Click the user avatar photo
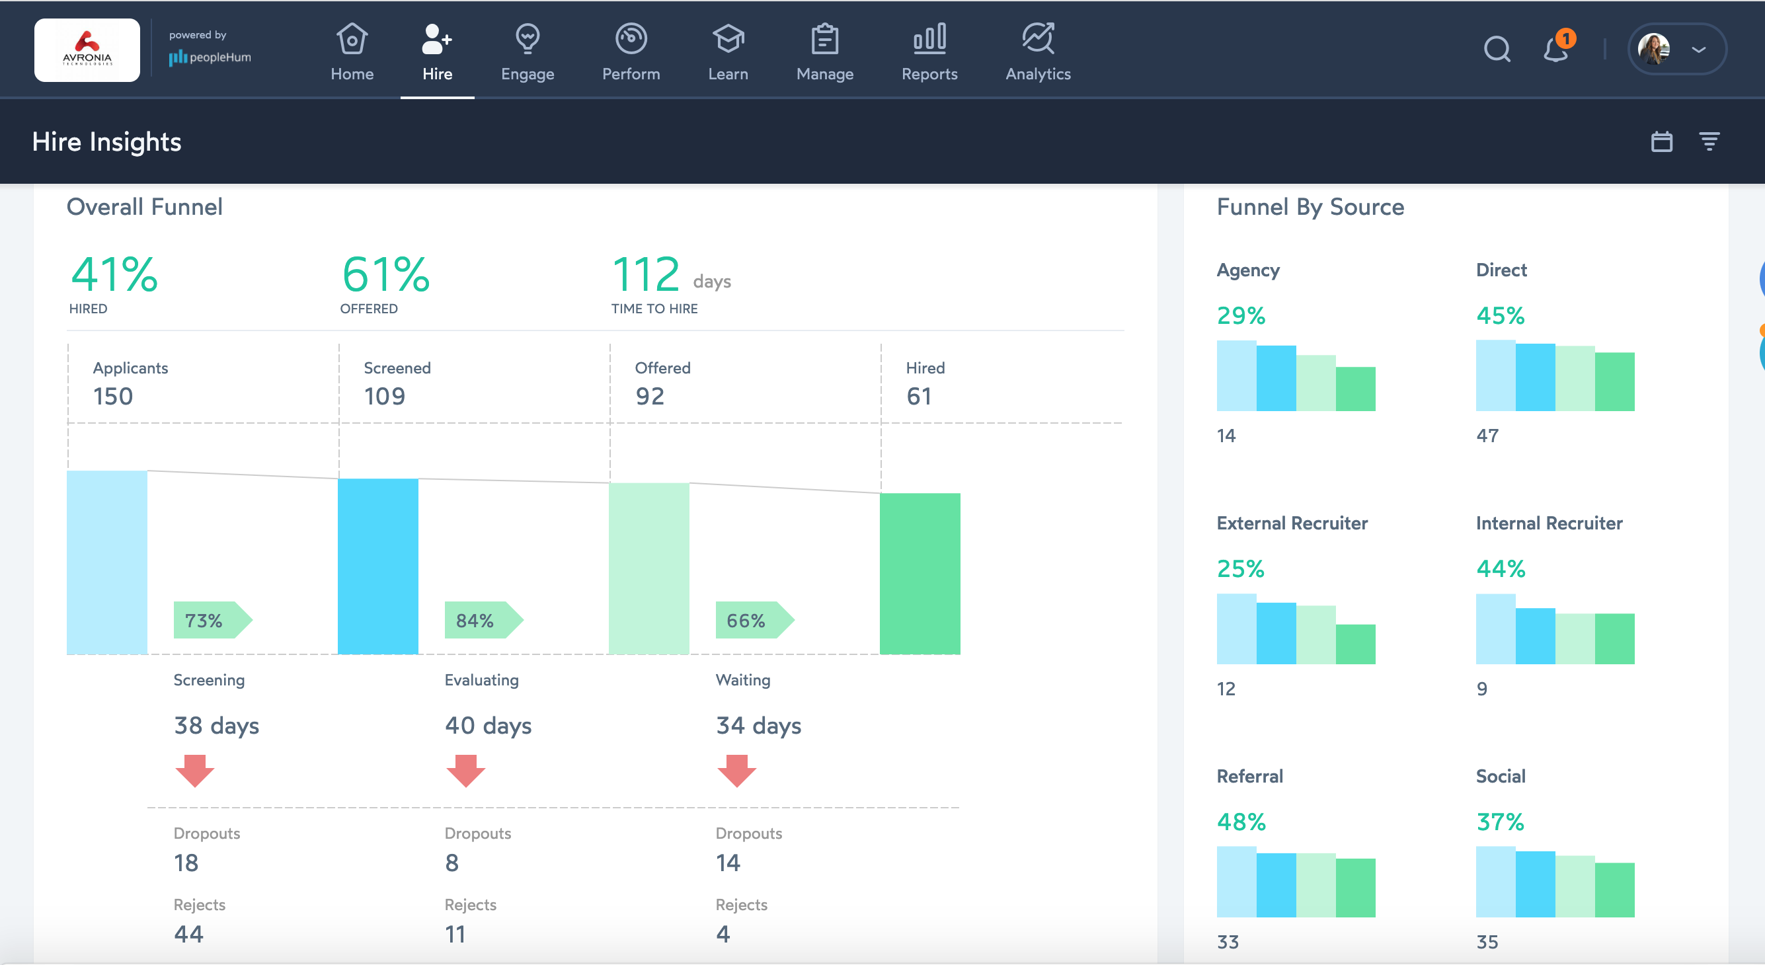The height and width of the screenshot is (965, 1765). click(1654, 50)
